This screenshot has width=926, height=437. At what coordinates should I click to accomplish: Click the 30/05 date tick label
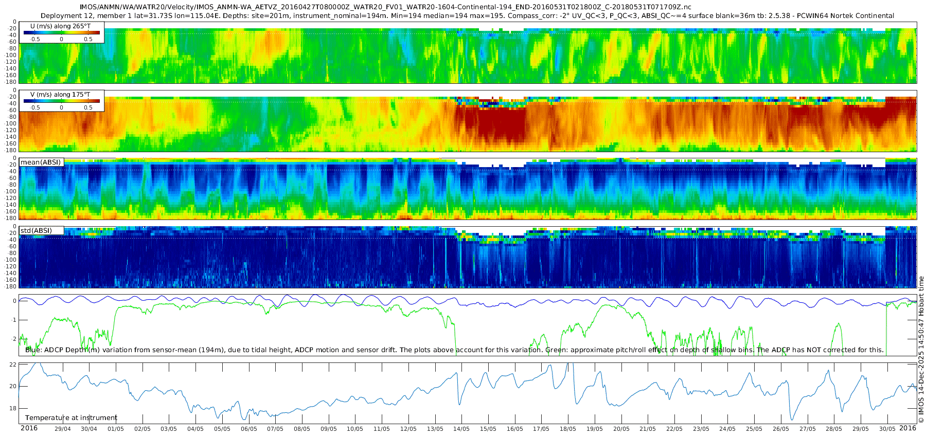point(887,429)
